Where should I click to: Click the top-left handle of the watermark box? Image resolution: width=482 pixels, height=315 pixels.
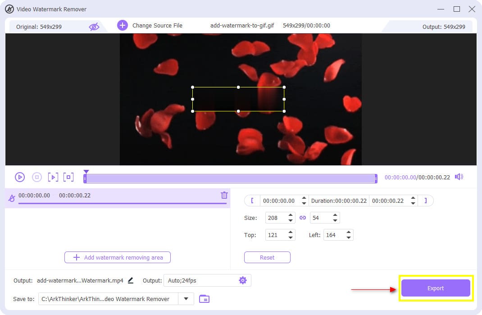pos(193,87)
